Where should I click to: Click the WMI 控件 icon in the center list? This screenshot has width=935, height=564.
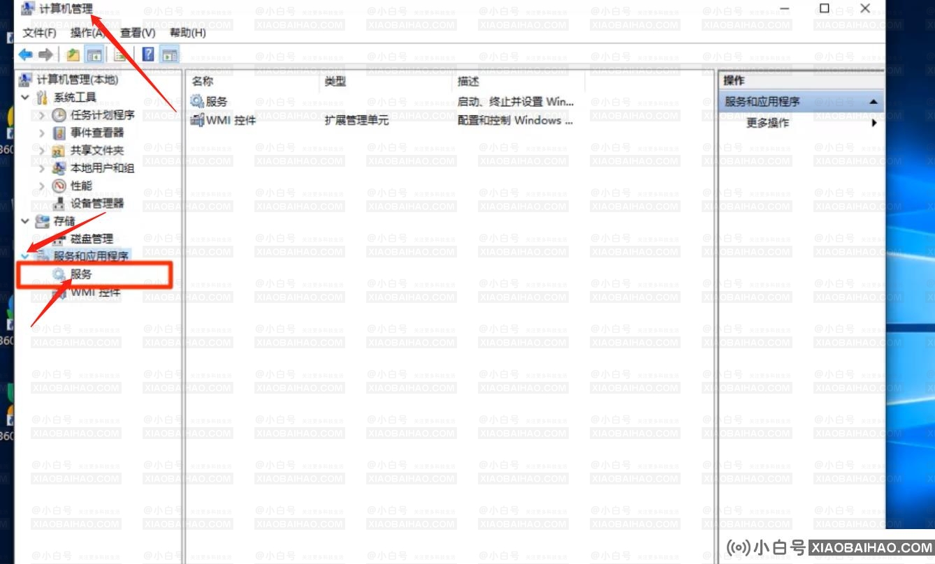tap(197, 120)
